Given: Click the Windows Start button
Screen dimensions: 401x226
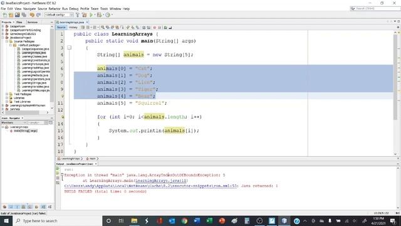Looking at the screenshot, I should (6, 220).
